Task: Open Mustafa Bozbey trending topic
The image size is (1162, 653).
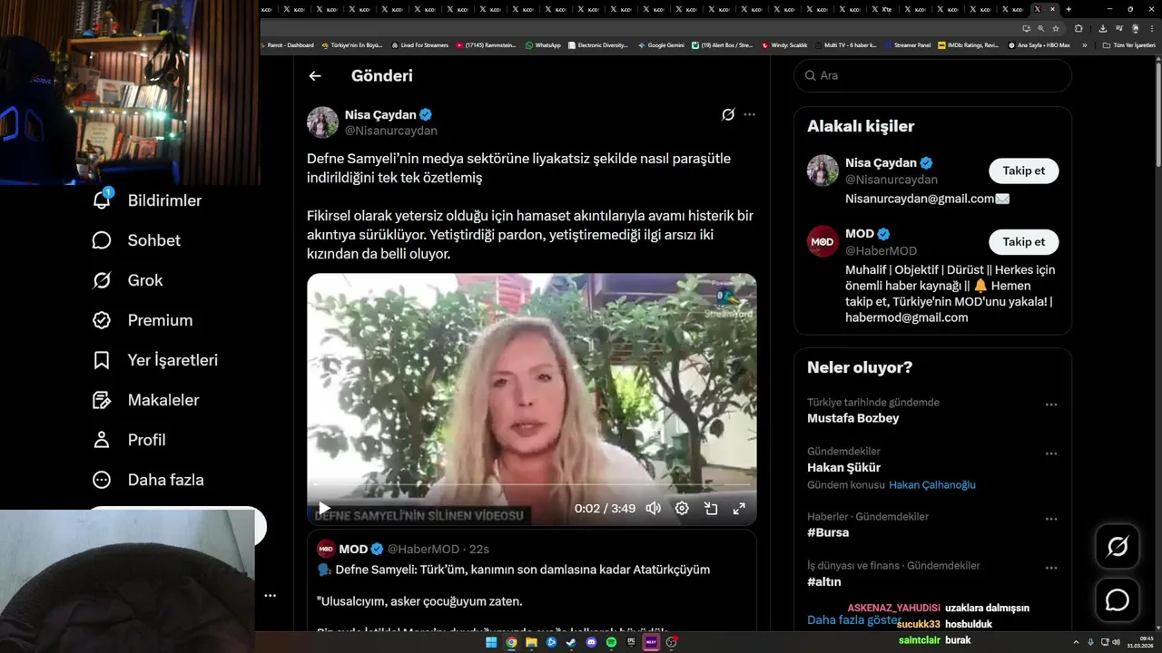Action: pos(852,418)
